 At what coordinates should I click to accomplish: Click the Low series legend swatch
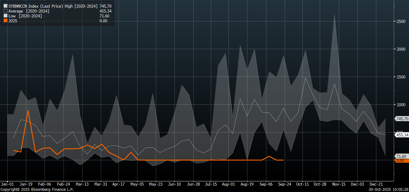click(x=5, y=16)
